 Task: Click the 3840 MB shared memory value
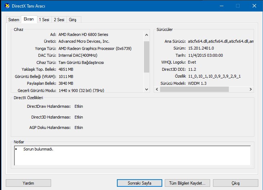66,83
